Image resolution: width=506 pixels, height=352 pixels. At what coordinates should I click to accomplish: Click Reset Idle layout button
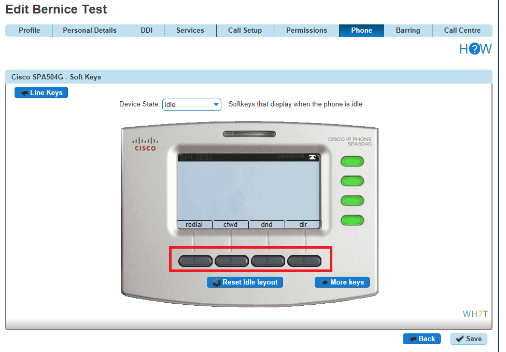coord(245,282)
